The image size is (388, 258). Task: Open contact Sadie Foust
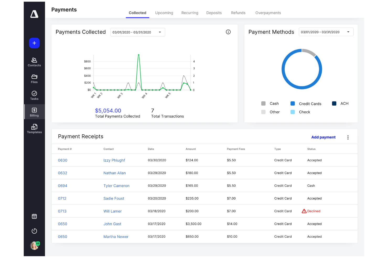coord(114,198)
